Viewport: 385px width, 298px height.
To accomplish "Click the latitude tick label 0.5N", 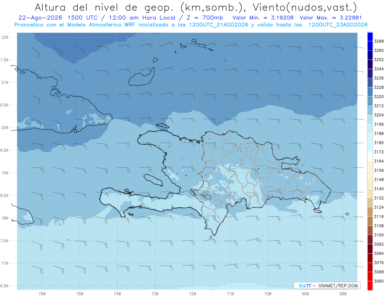I will click(x=5, y=105).
